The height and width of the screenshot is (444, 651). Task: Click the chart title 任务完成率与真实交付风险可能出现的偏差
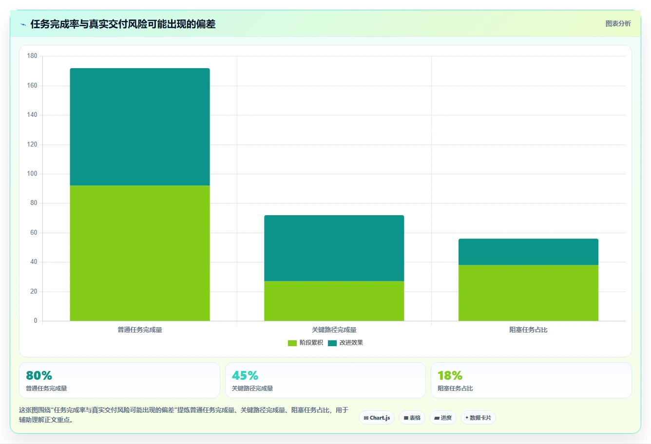click(x=123, y=24)
